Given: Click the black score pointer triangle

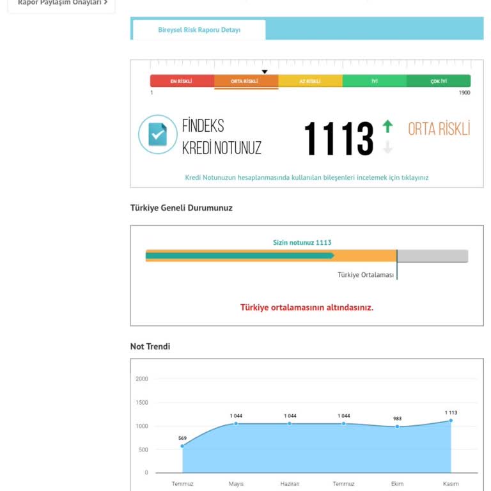Looking at the screenshot, I should pyautogui.click(x=265, y=72).
